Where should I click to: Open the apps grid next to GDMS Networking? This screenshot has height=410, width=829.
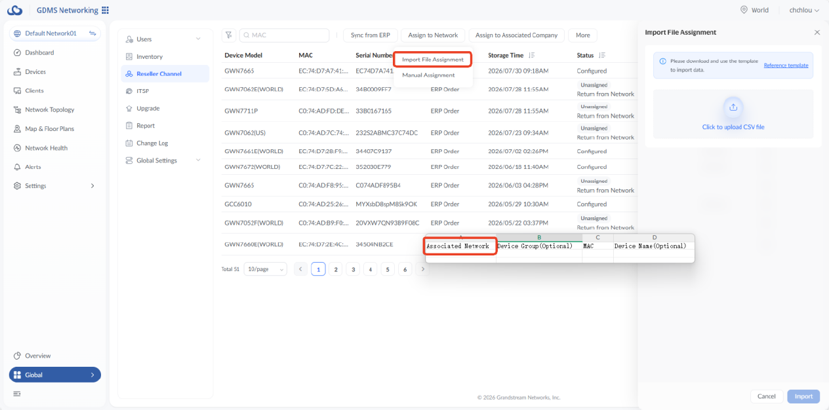[106, 10]
